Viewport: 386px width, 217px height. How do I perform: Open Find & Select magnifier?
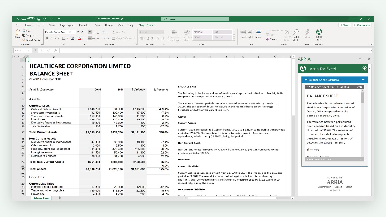tap(296, 35)
